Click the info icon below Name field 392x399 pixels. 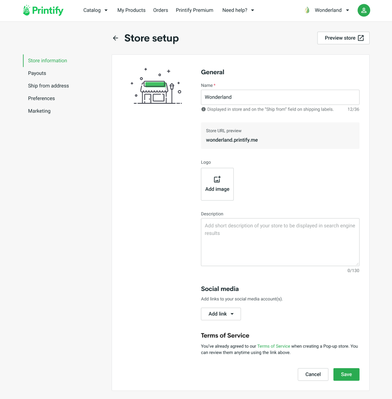[203, 109]
